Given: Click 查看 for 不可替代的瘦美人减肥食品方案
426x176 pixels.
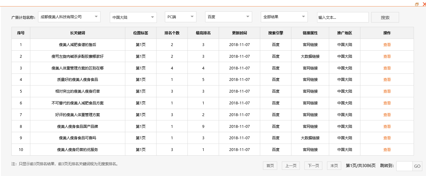Looking at the screenshot, I should point(387,103).
